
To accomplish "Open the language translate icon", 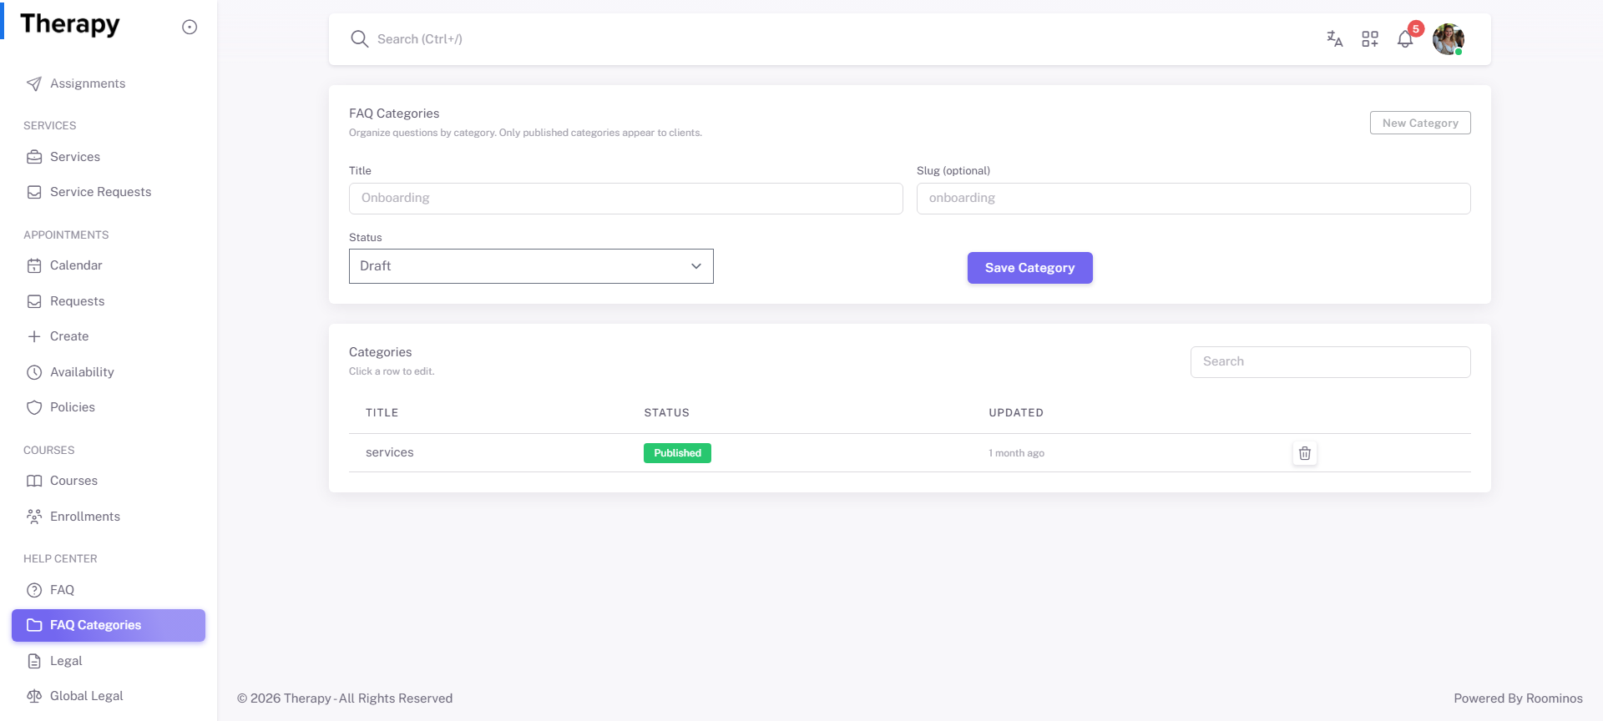I will tap(1334, 39).
